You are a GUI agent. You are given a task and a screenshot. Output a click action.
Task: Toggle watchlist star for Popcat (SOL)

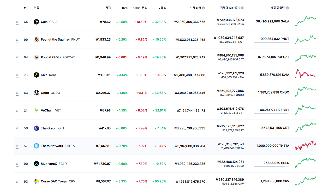pyautogui.click(x=17, y=57)
